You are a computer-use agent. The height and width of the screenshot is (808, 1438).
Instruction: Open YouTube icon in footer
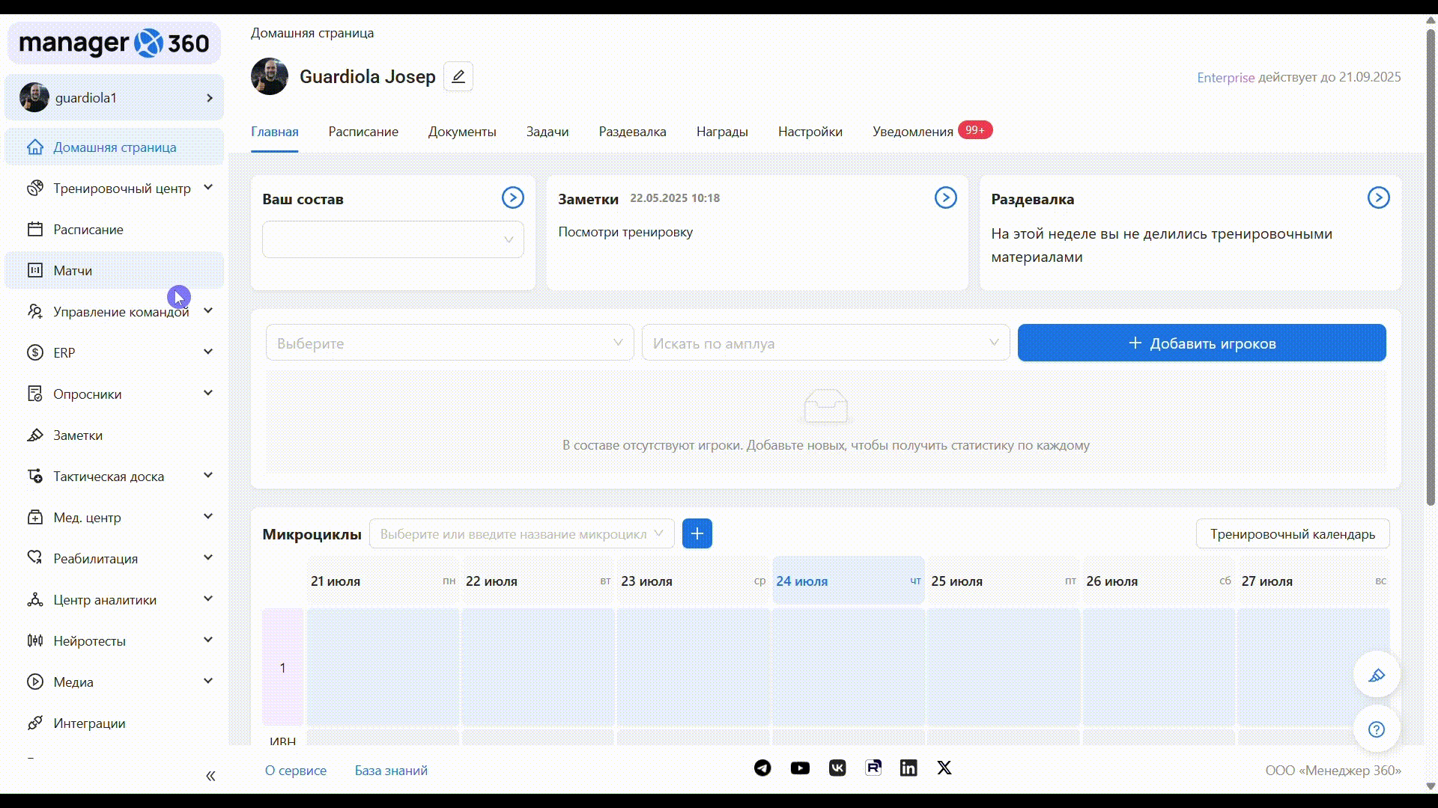click(x=800, y=768)
